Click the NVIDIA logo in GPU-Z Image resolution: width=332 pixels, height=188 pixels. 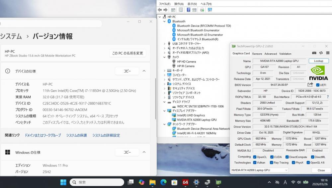tap(318, 73)
